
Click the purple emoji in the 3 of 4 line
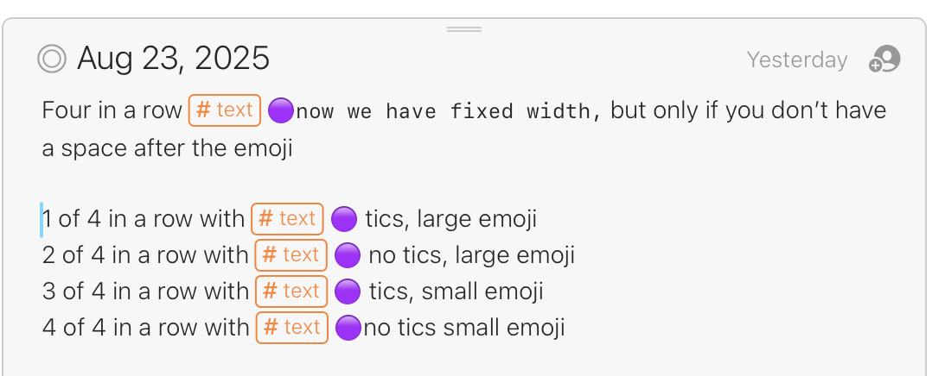pos(348,291)
